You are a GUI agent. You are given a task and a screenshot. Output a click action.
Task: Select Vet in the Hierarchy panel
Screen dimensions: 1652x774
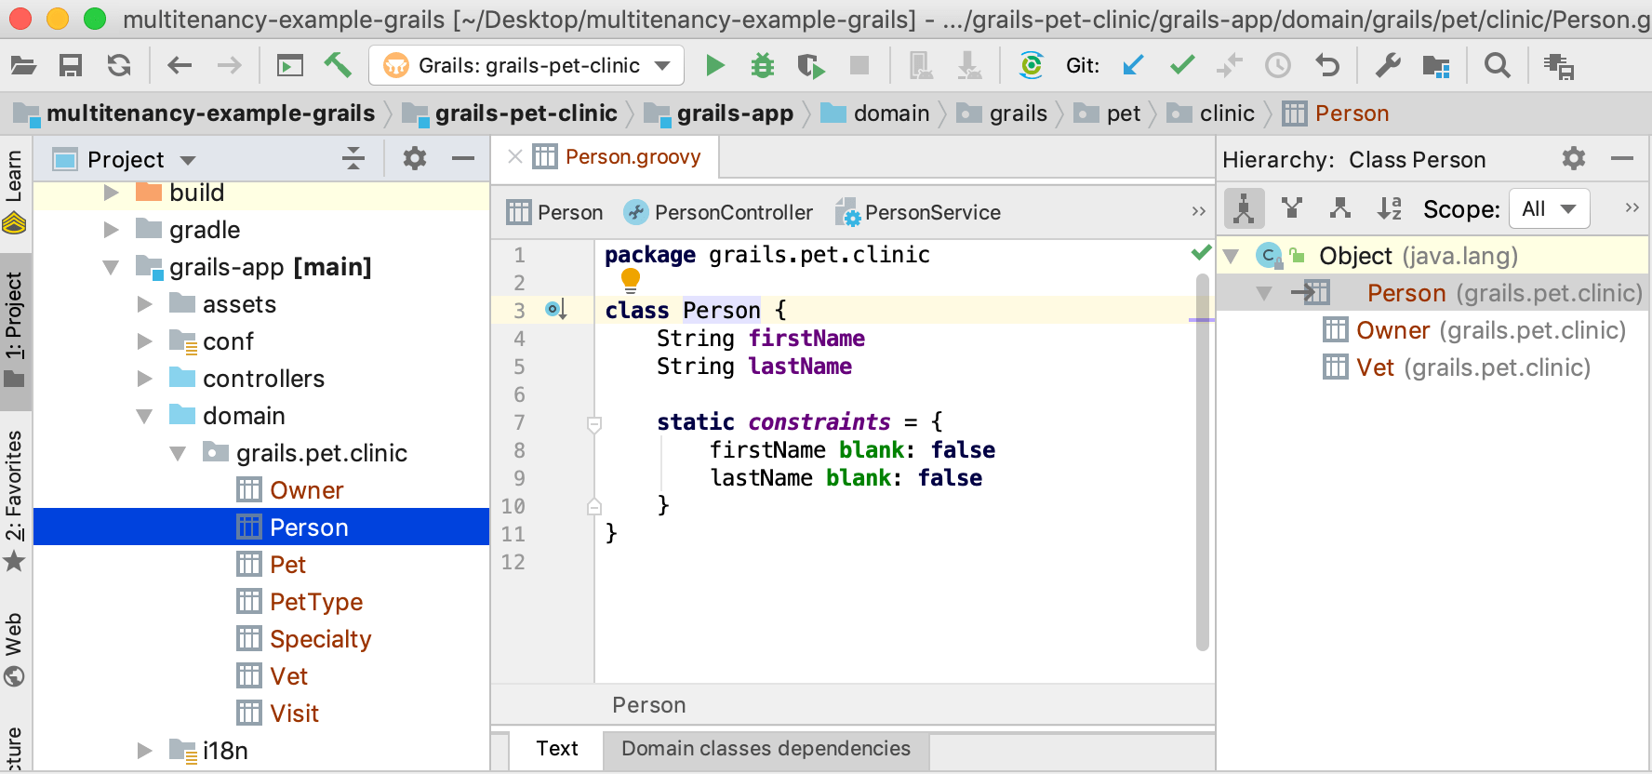[1375, 367]
